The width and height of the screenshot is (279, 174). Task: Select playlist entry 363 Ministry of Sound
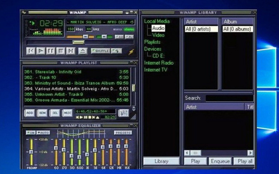pyautogui.click(x=76, y=83)
